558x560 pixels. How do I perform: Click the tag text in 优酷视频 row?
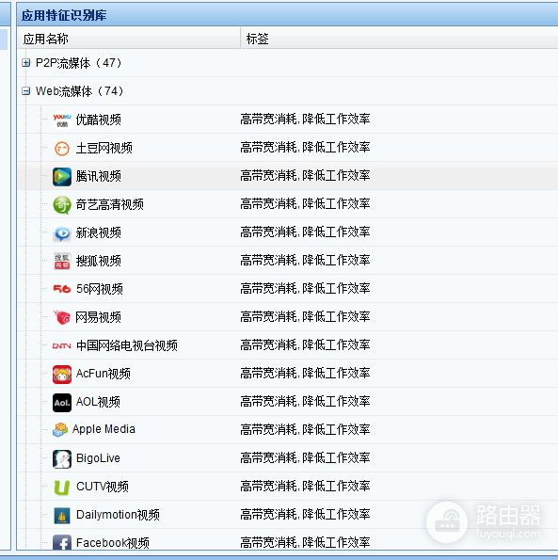[305, 120]
